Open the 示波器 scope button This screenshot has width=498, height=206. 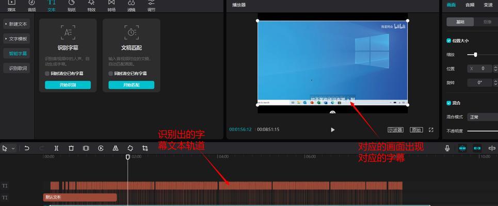coord(395,130)
